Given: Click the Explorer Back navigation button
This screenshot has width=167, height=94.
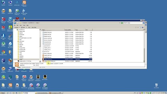Looking at the screenshot, I should point(15,23).
